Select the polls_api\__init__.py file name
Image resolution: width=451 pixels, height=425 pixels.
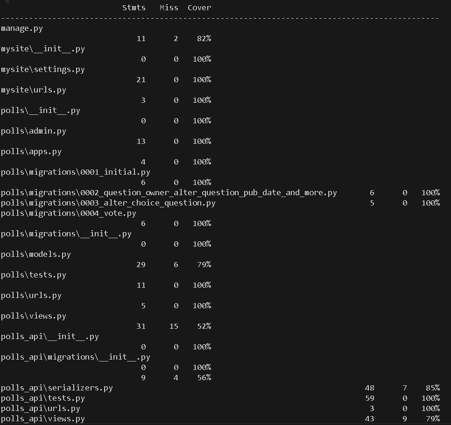pyautogui.click(x=50, y=337)
